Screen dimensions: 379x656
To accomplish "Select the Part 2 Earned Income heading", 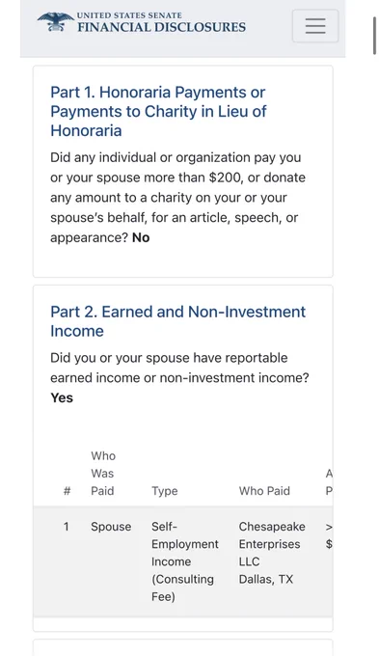I will [x=177, y=321].
